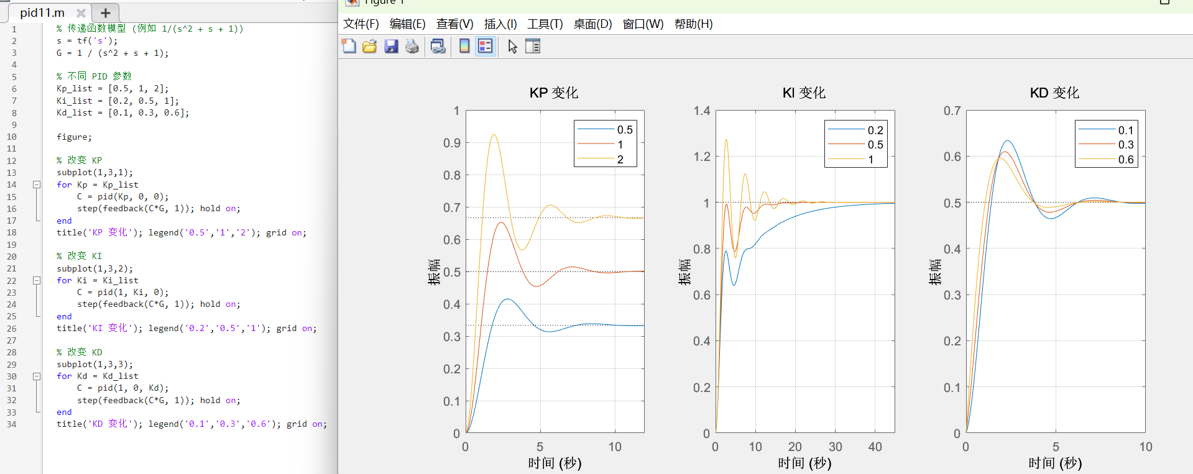
Task: Select '时间 (秒)' label under KI plot
Action: pyautogui.click(x=804, y=463)
